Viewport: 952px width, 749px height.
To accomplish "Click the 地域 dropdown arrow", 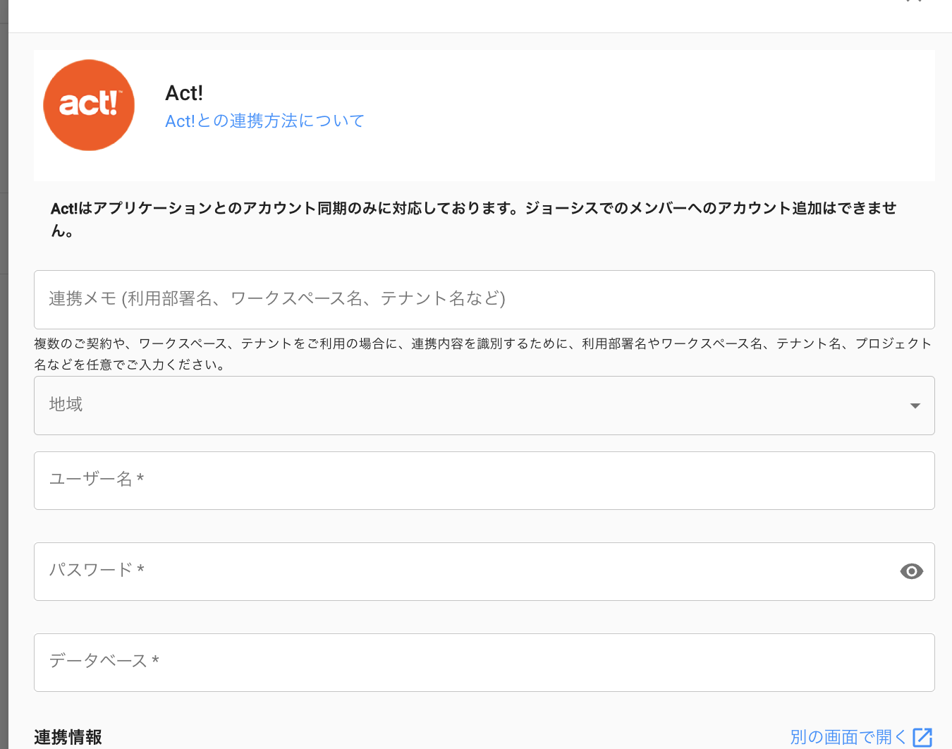I will coord(915,406).
